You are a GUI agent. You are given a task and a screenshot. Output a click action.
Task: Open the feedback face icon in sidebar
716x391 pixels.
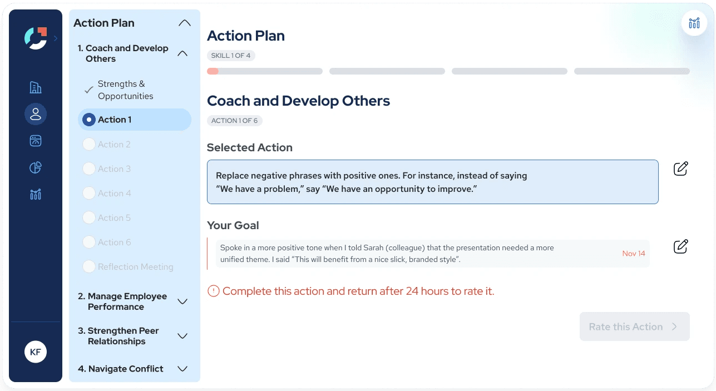tap(36, 141)
